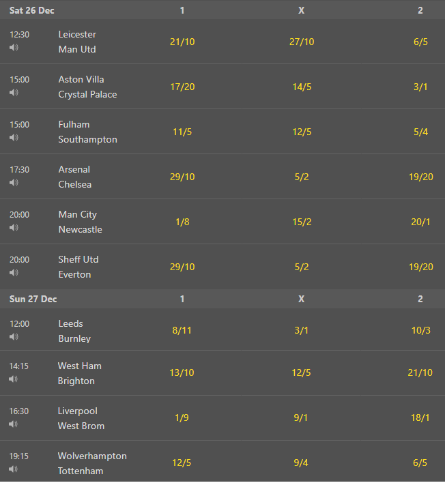Viewport: 445px width, 483px height.
Task: Click the speaker icon for Leeds vs Burnley
Action: click(14, 337)
